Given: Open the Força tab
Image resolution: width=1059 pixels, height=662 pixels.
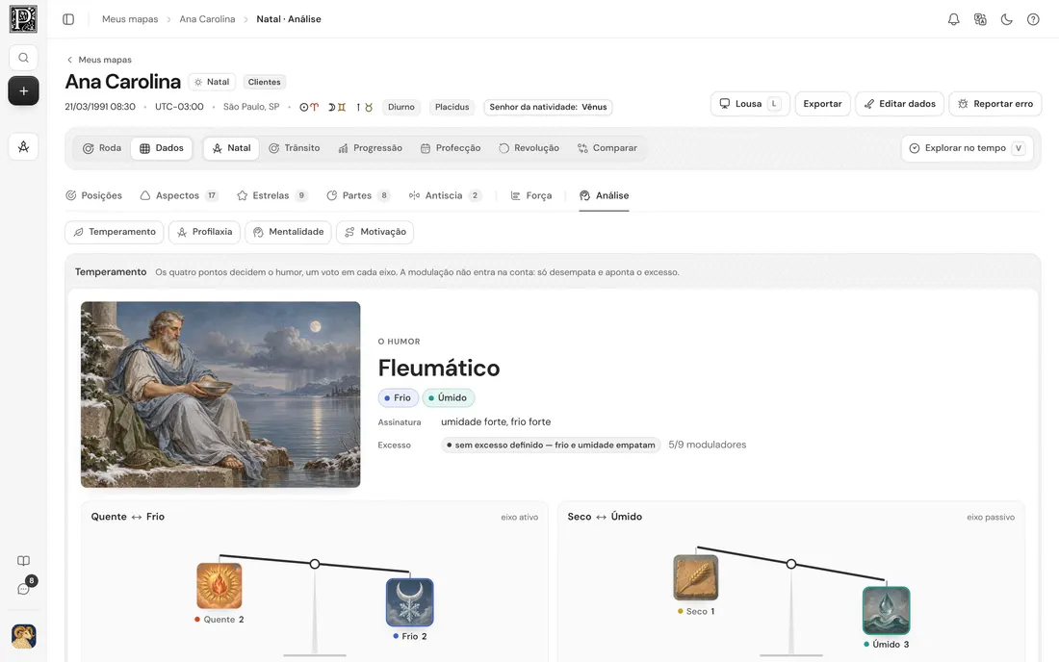Looking at the screenshot, I should click(x=530, y=195).
